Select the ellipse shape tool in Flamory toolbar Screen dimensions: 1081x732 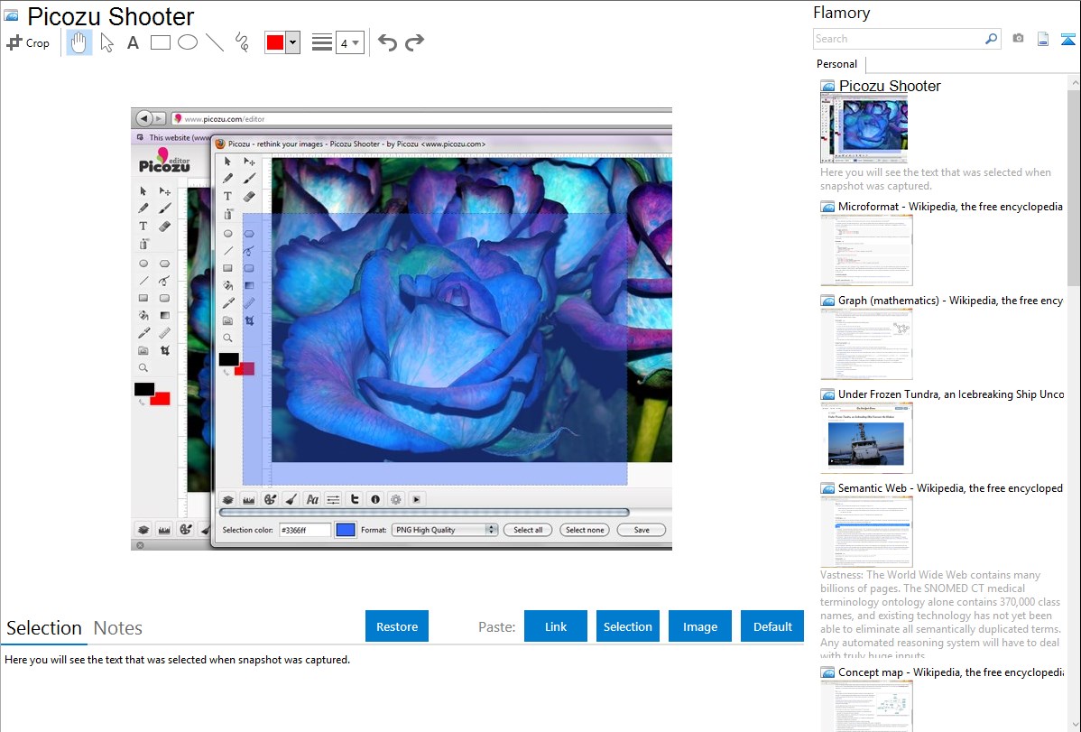188,42
